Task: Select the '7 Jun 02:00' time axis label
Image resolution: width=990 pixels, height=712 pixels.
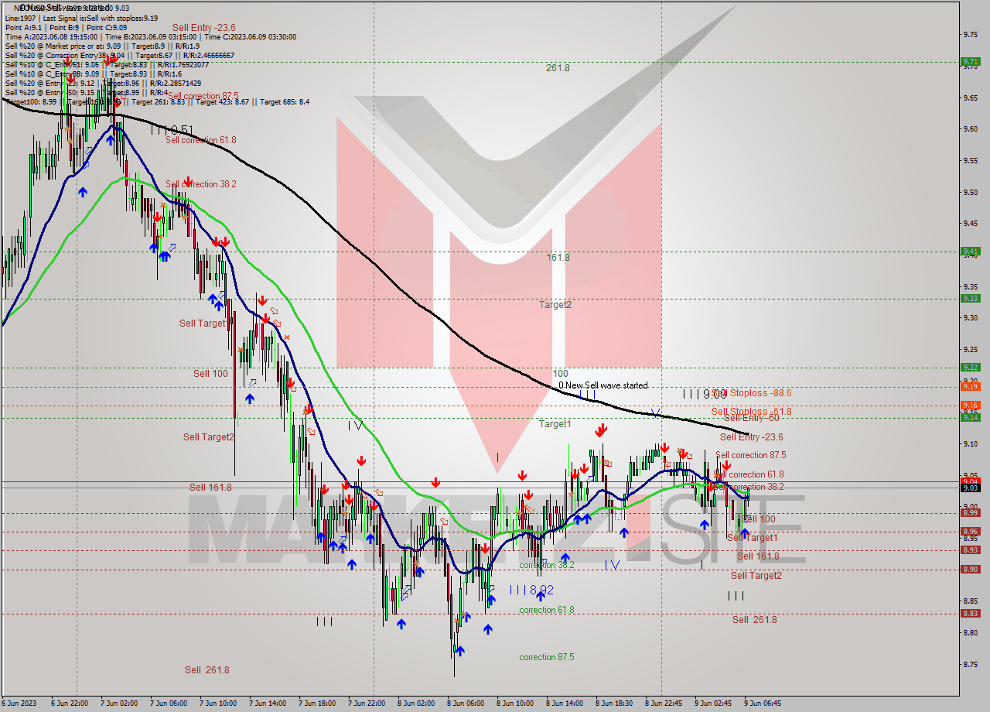Action: (x=119, y=703)
